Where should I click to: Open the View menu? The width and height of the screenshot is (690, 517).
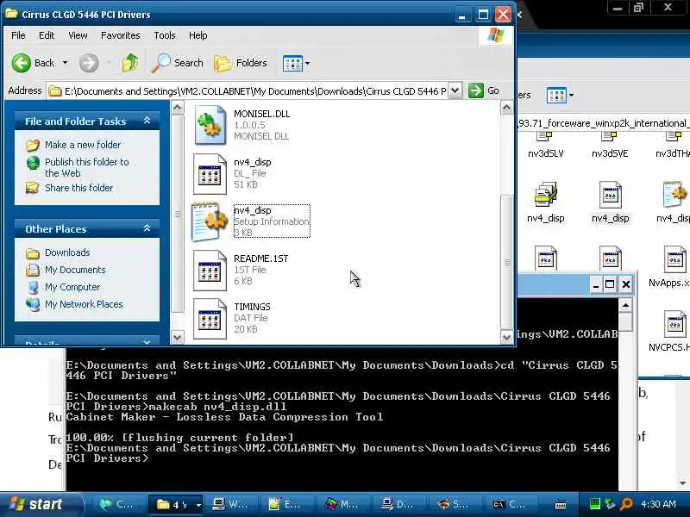click(x=78, y=35)
